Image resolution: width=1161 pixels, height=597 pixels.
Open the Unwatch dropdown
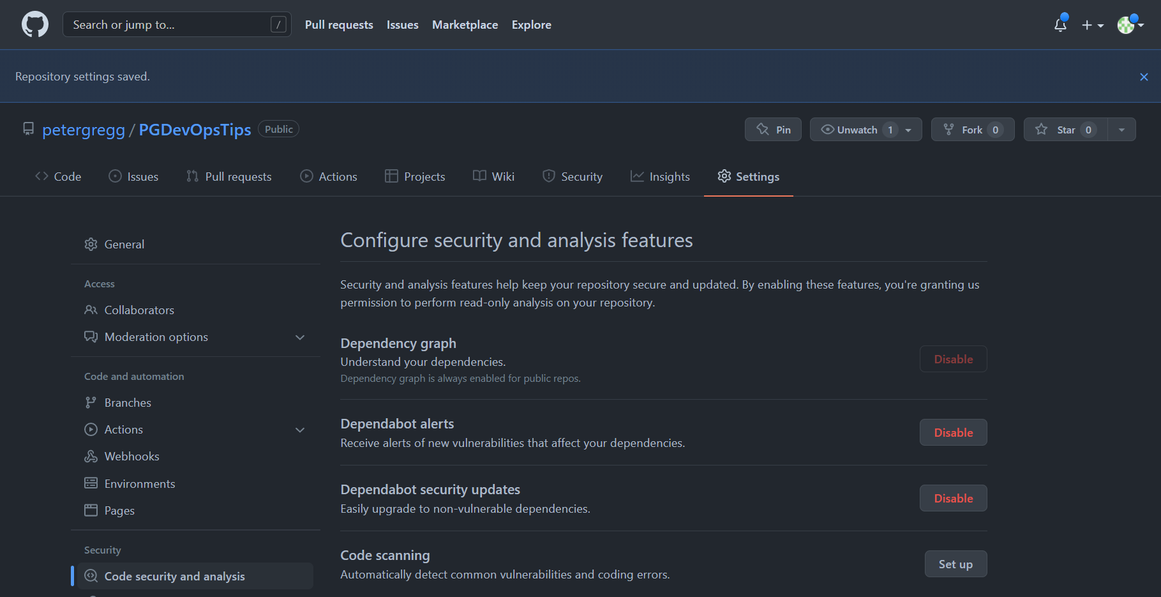[x=865, y=130]
